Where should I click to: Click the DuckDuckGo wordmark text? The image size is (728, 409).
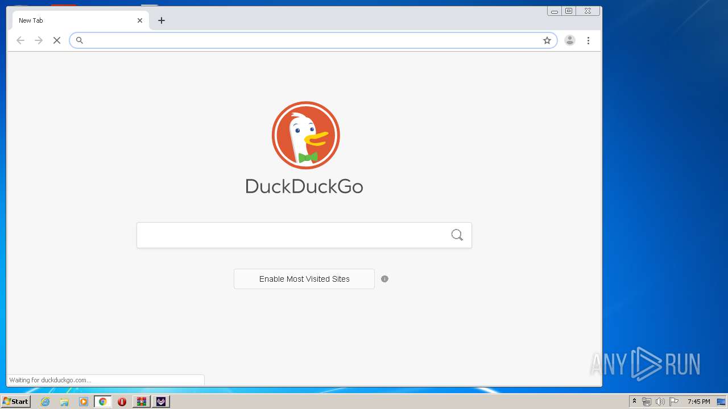(x=304, y=186)
